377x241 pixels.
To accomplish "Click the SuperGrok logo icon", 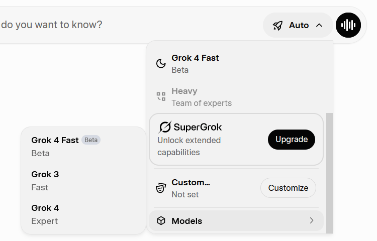I will pyautogui.click(x=165, y=127).
